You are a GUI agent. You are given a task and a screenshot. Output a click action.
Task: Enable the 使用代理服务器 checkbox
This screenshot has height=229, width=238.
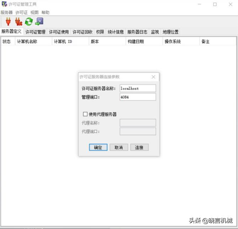[x=85, y=114]
